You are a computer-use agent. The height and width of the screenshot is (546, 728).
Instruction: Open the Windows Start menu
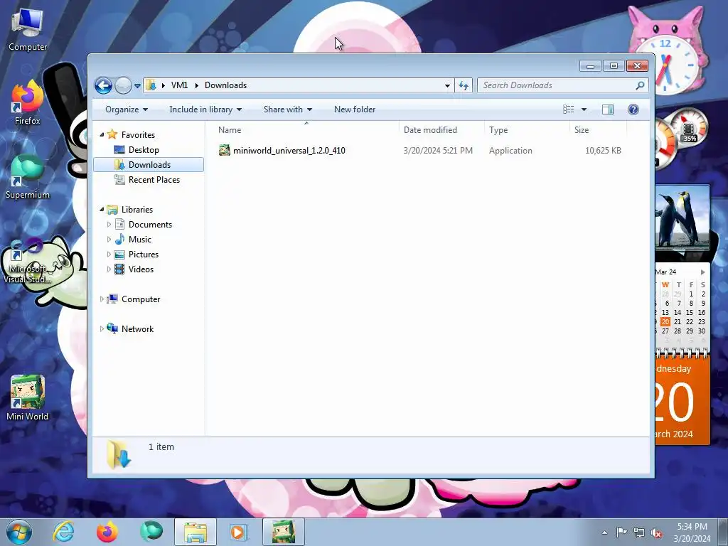coord(18,532)
